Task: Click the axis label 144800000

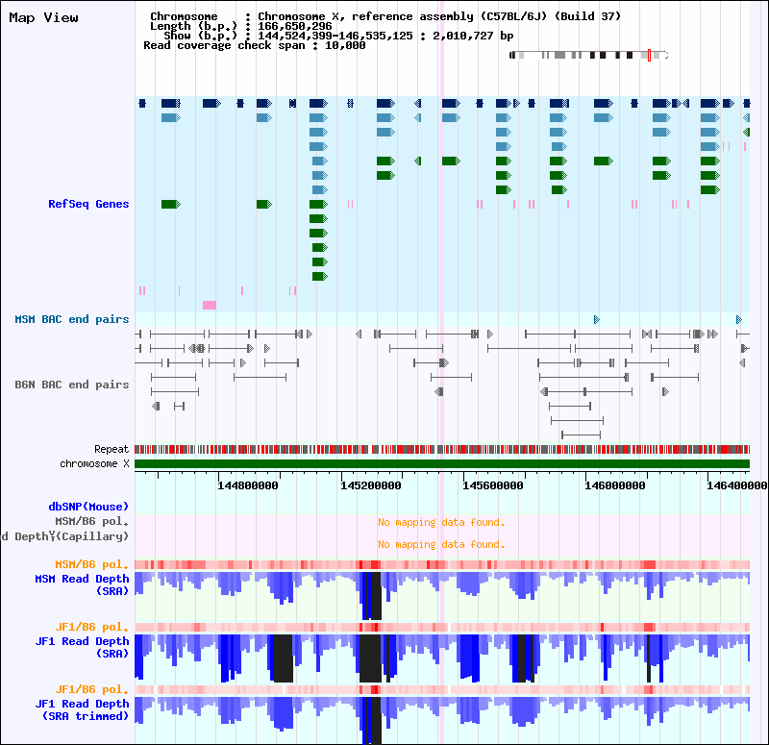Action: (x=248, y=485)
